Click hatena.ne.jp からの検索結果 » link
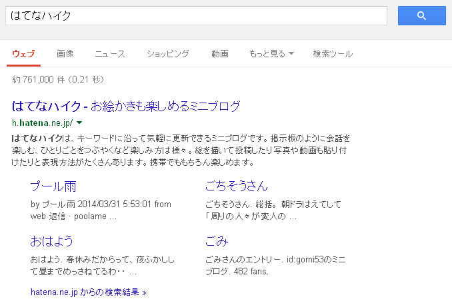 tap(89, 292)
